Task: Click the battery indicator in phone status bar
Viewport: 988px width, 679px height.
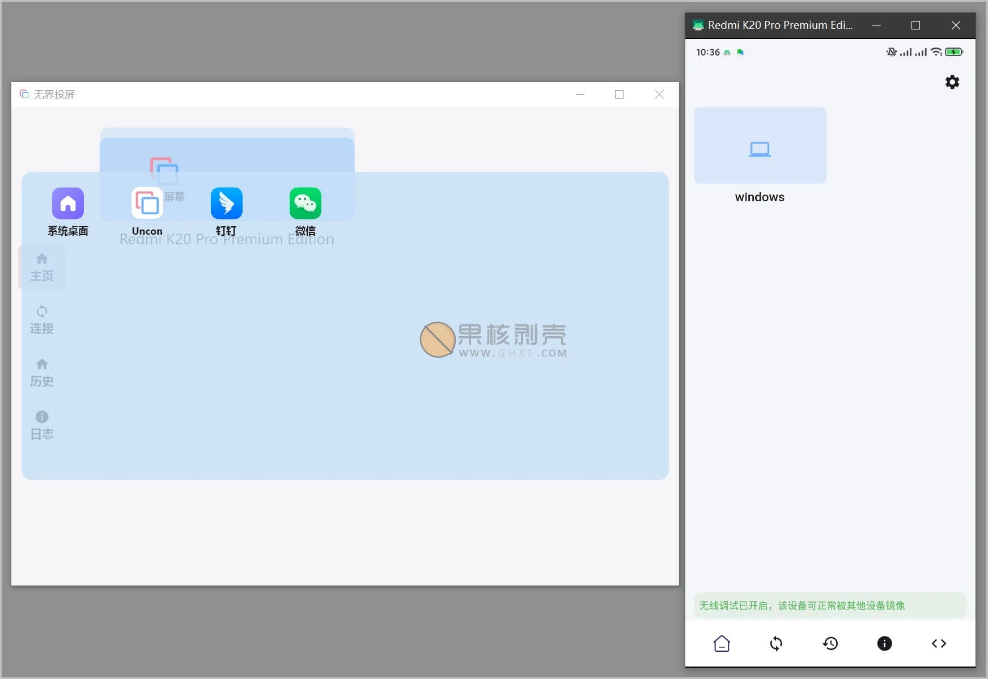Action: (953, 52)
